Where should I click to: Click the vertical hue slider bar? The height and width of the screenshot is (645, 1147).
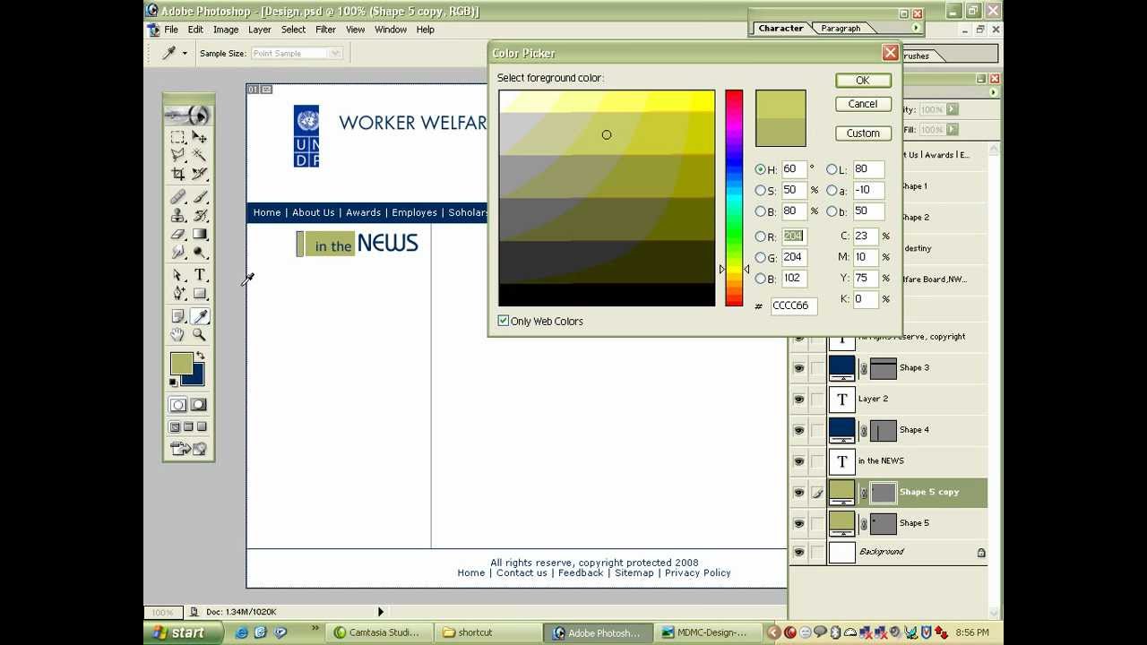[x=734, y=198]
